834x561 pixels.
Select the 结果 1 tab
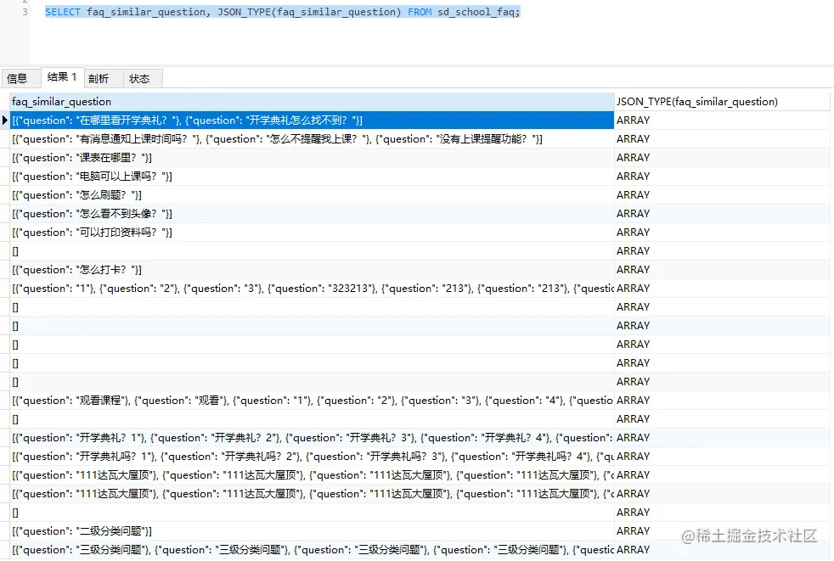62,77
